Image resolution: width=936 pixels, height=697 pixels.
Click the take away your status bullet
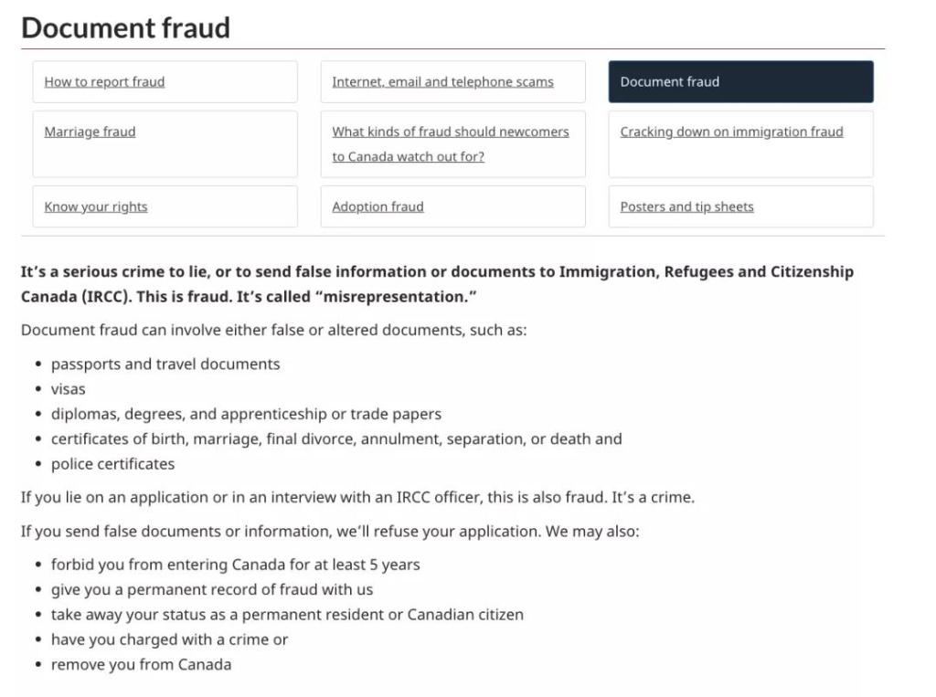[287, 615]
